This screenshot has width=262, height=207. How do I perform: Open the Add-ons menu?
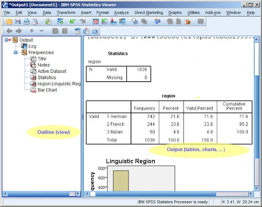(x=213, y=13)
